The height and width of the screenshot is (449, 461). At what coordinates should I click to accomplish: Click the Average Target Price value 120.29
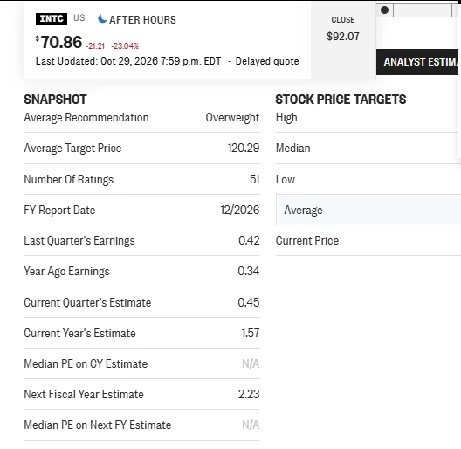pos(244,148)
